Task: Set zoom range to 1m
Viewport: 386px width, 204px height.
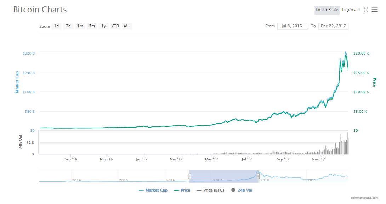Action: pos(80,26)
